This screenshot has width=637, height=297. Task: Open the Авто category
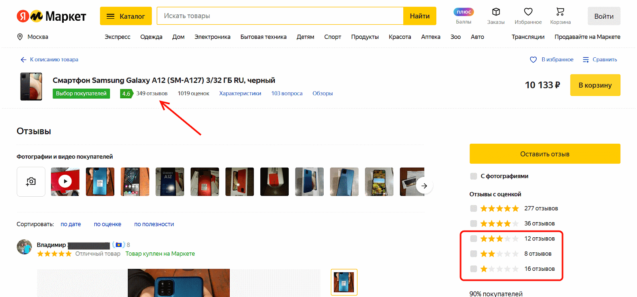click(x=477, y=37)
